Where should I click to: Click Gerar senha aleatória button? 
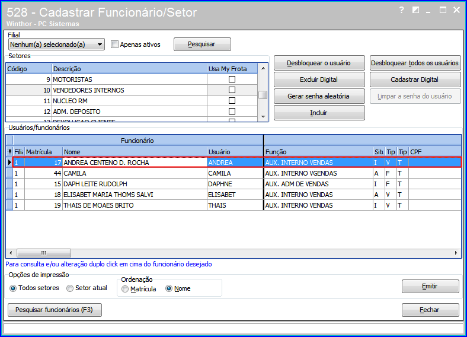tap(319, 96)
